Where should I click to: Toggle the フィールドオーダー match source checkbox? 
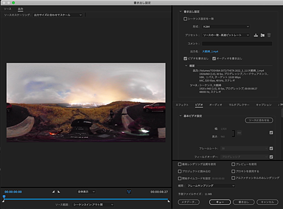271,157
